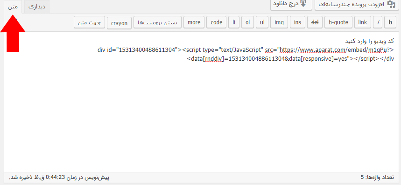Select the متن text editor tab
This screenshot has width=401, height=185.
(13, 7)
